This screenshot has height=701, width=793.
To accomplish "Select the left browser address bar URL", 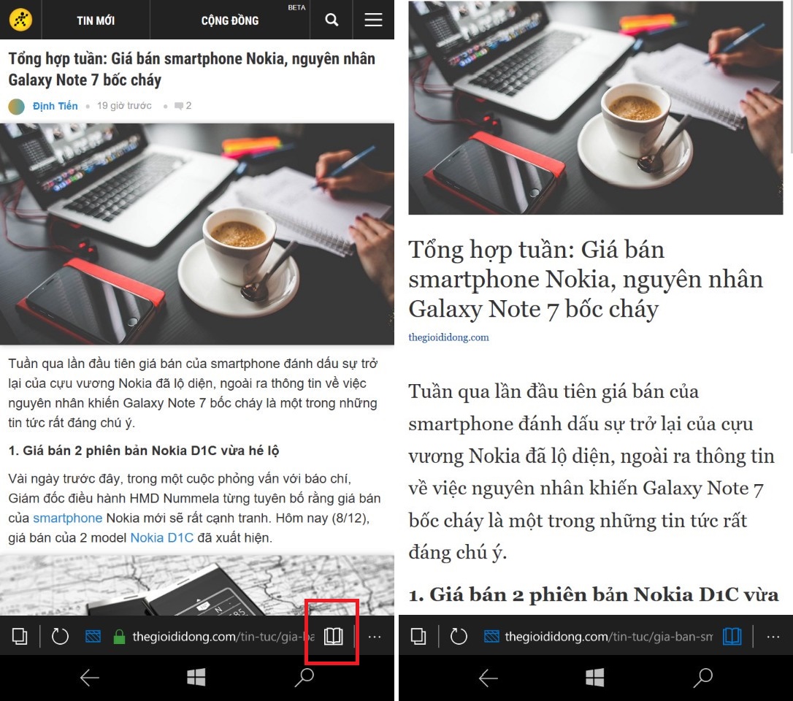I will tap(223, 637).
